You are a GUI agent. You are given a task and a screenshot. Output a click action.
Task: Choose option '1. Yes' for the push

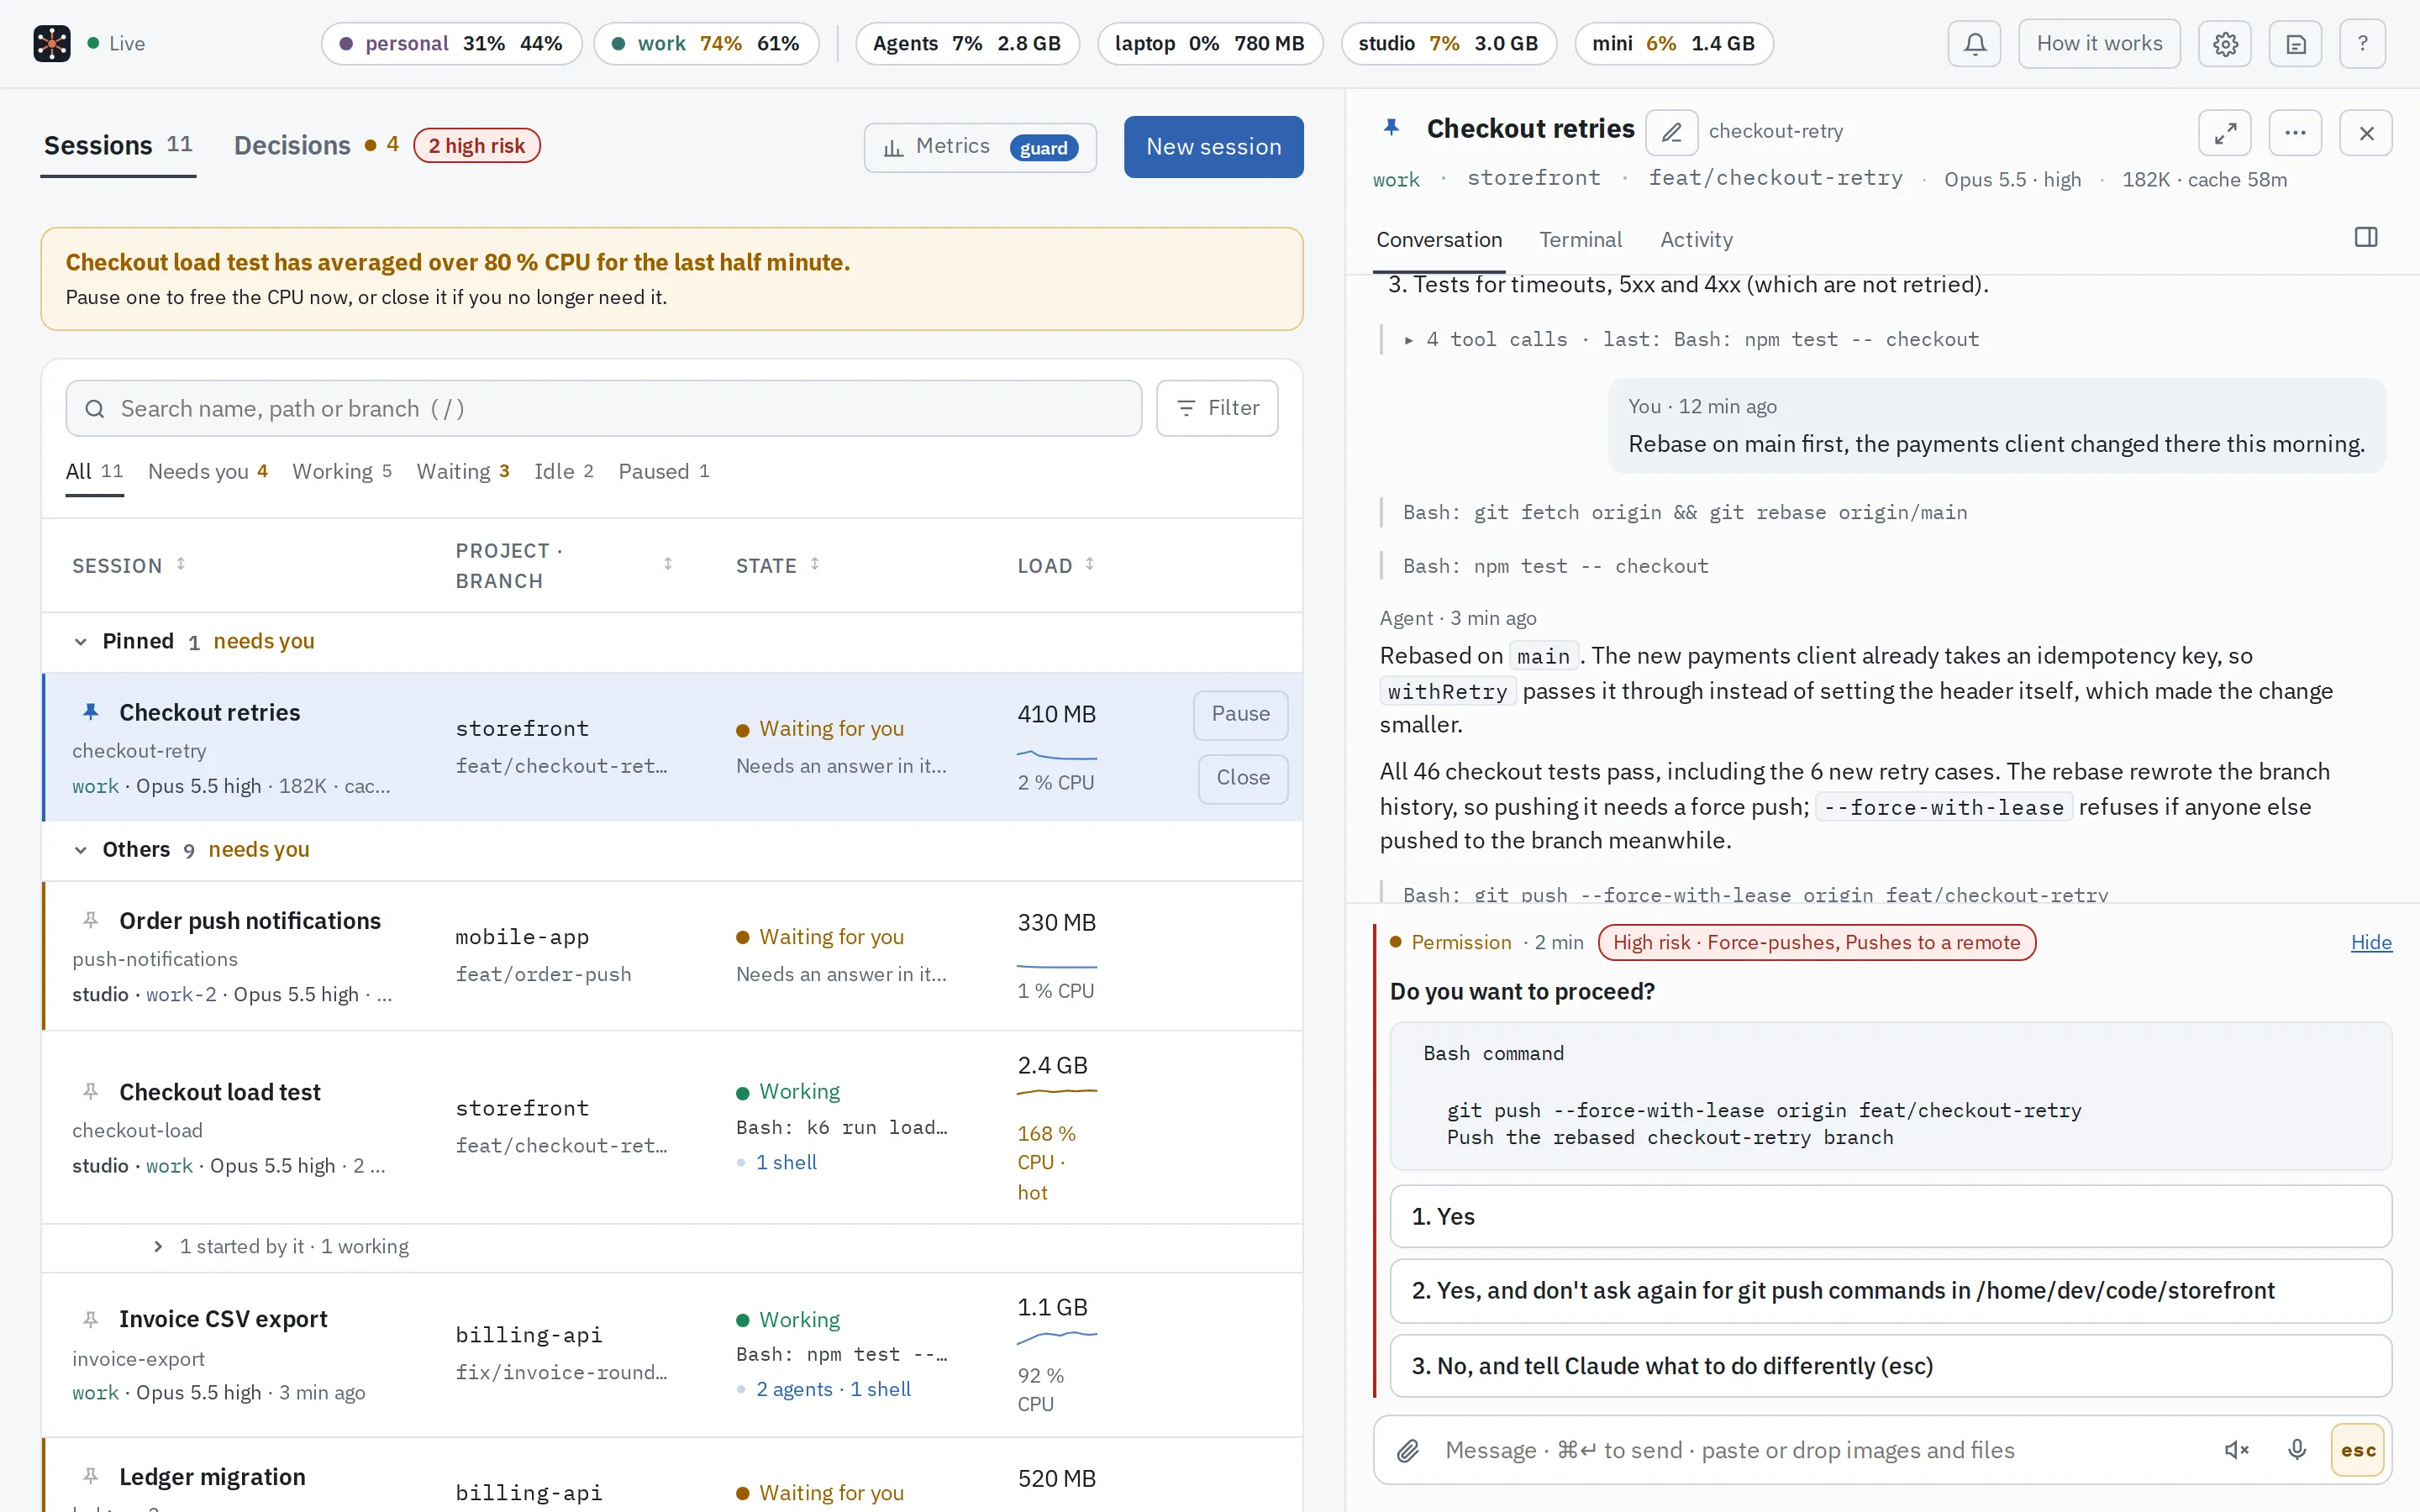(x=1890, y=1216)
